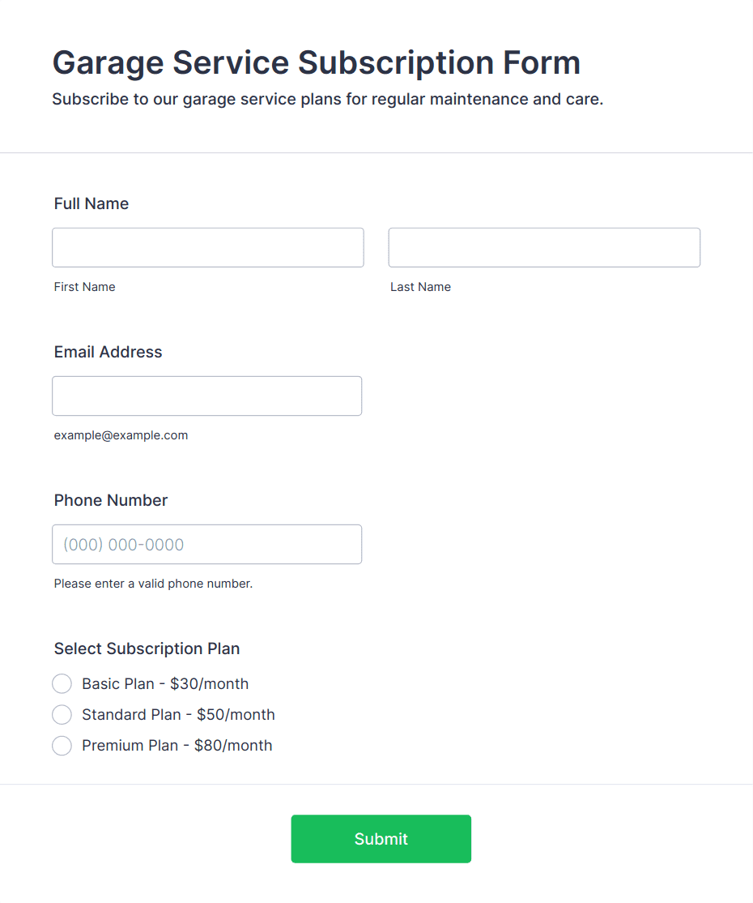Click the 'Last Name' sublabel under the field
This screenshot has width=753, height=903.
[420, 287]
